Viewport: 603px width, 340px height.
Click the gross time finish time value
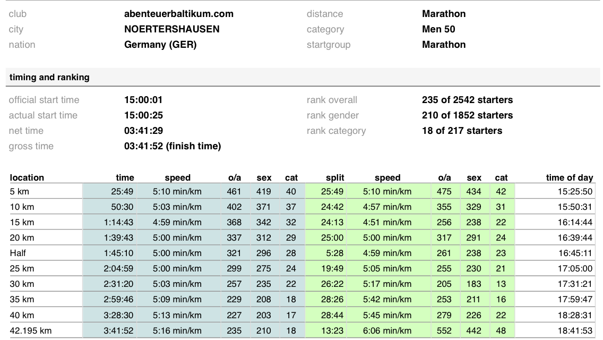(172, 146)
